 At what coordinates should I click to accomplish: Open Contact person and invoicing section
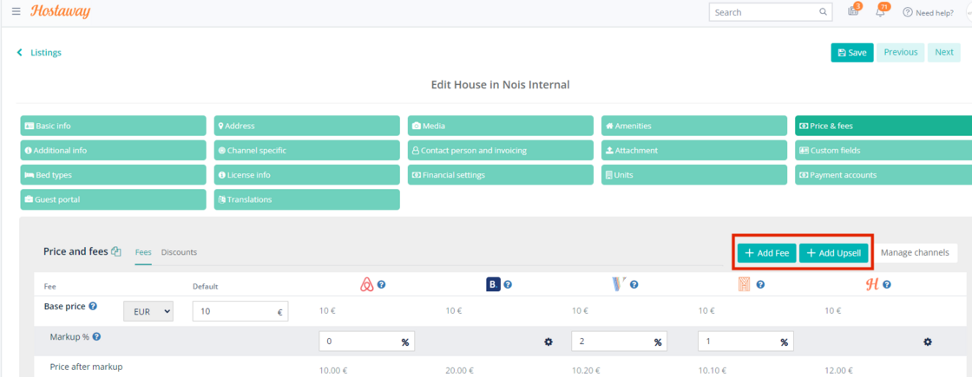[500, 151]
